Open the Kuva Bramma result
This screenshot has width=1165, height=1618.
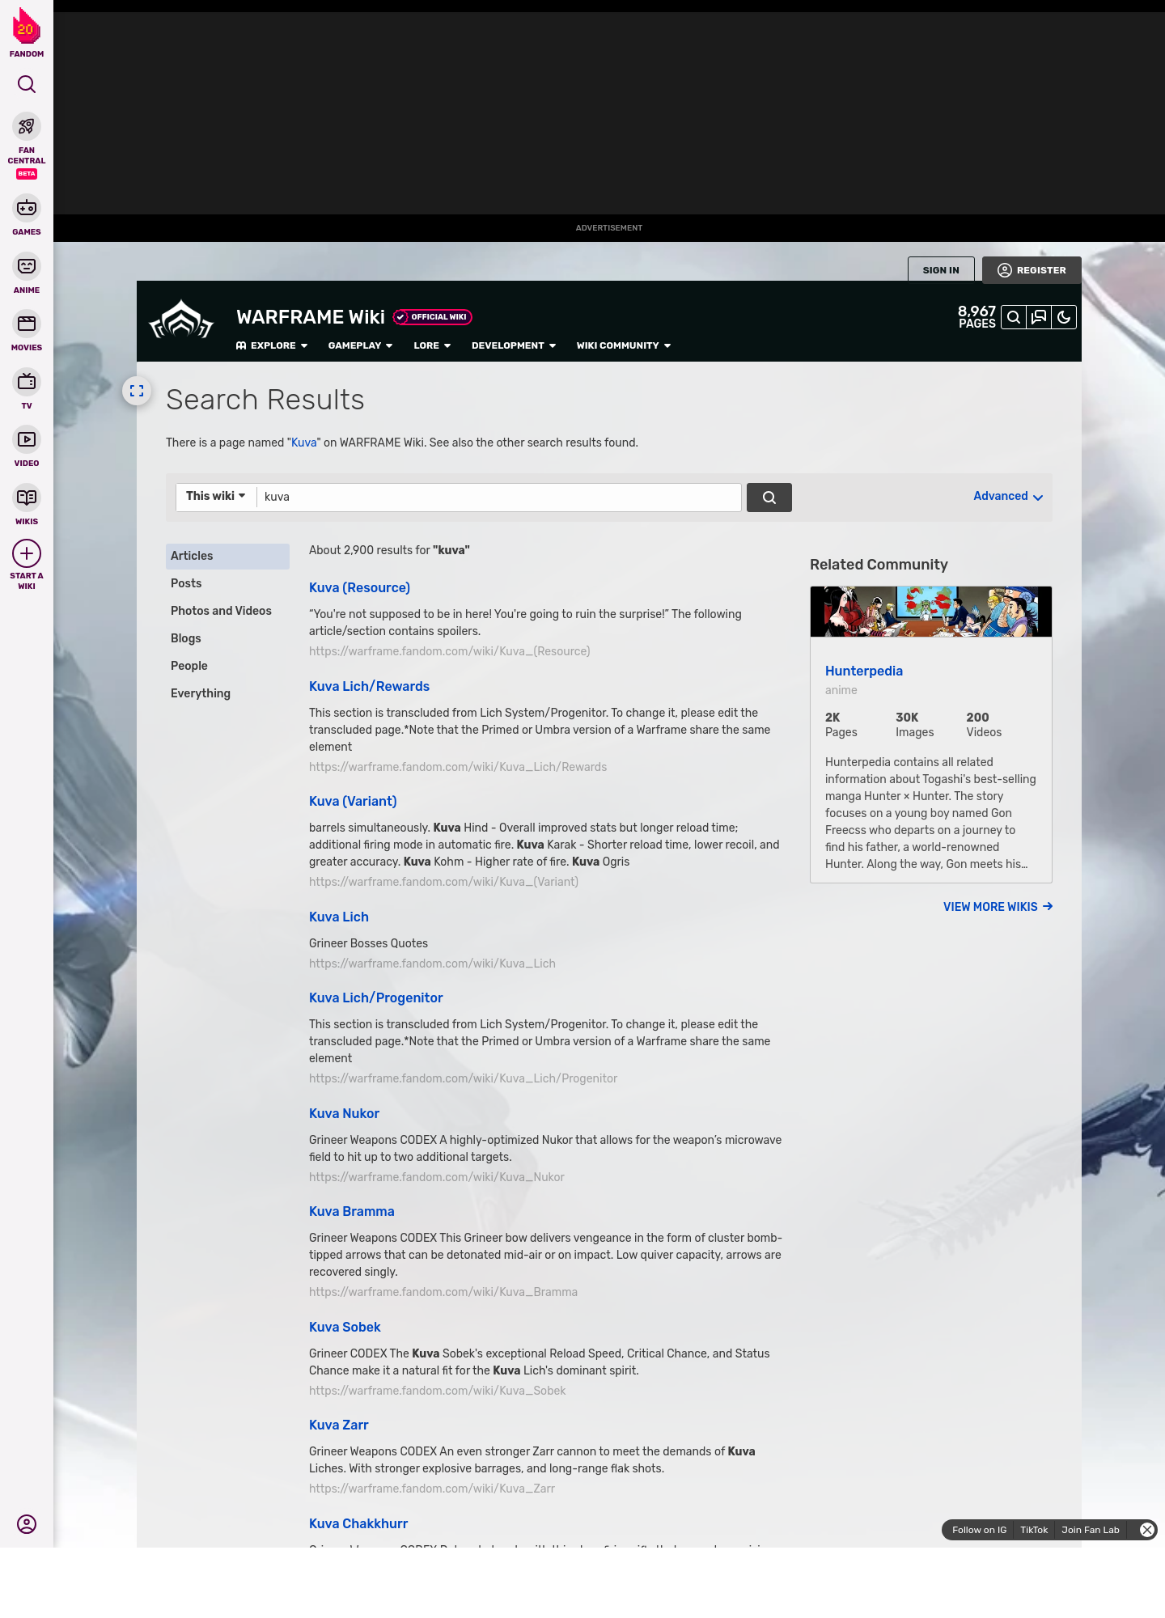pyautogui.click(x=352, y=1211)
